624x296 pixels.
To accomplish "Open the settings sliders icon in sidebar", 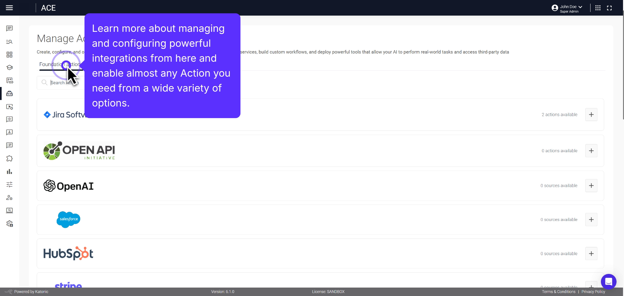I will tap(9, 184).
